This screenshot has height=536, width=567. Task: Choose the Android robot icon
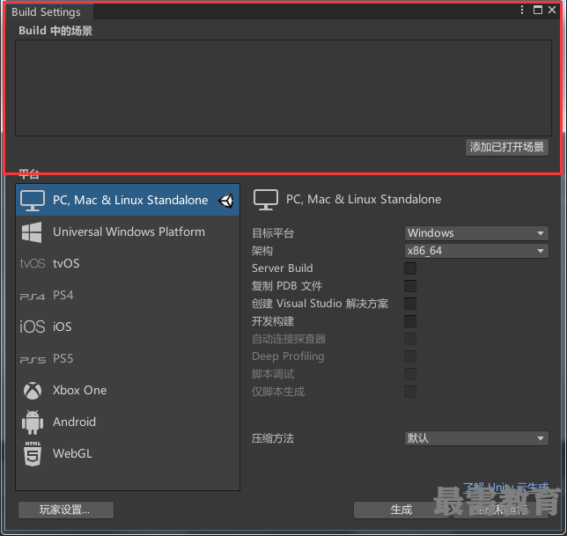33,422
